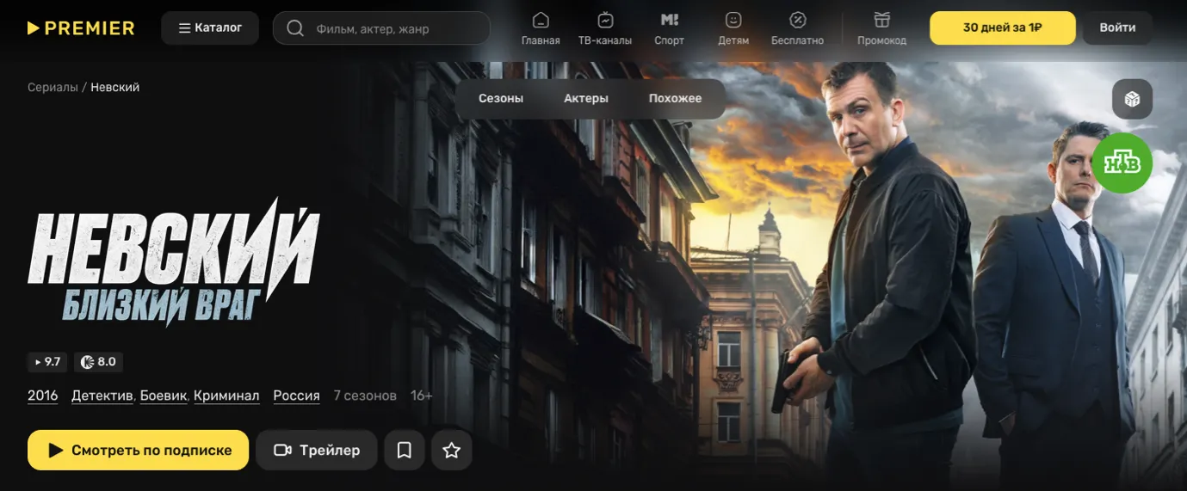Watch the Трейлер

(x=317, y=451)
